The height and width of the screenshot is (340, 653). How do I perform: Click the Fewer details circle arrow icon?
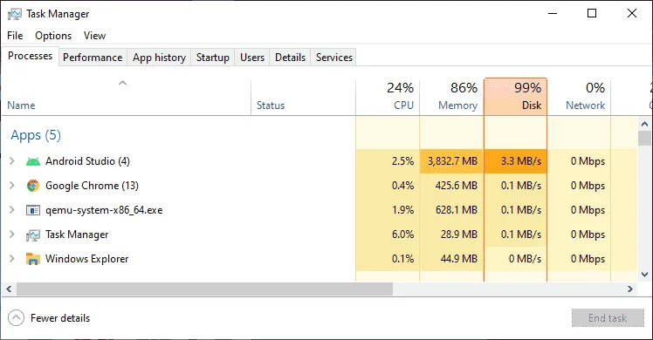(16, 318)
